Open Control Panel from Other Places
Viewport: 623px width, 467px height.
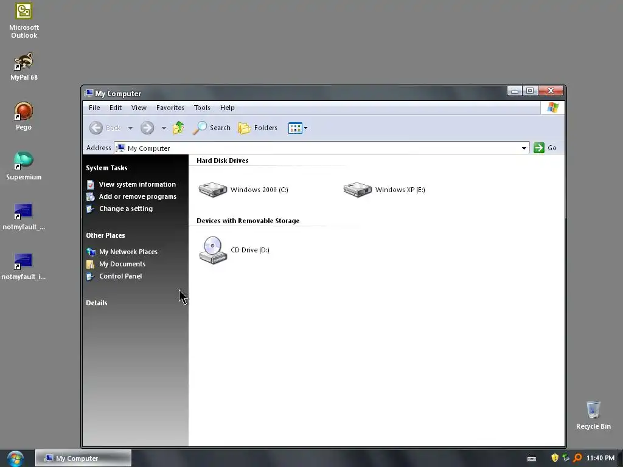click(x=120, y=277)
